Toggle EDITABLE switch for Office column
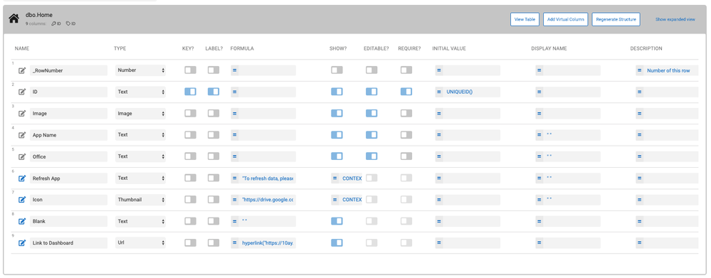The width and height of the screenshot is (711, 278). [372, 156]
